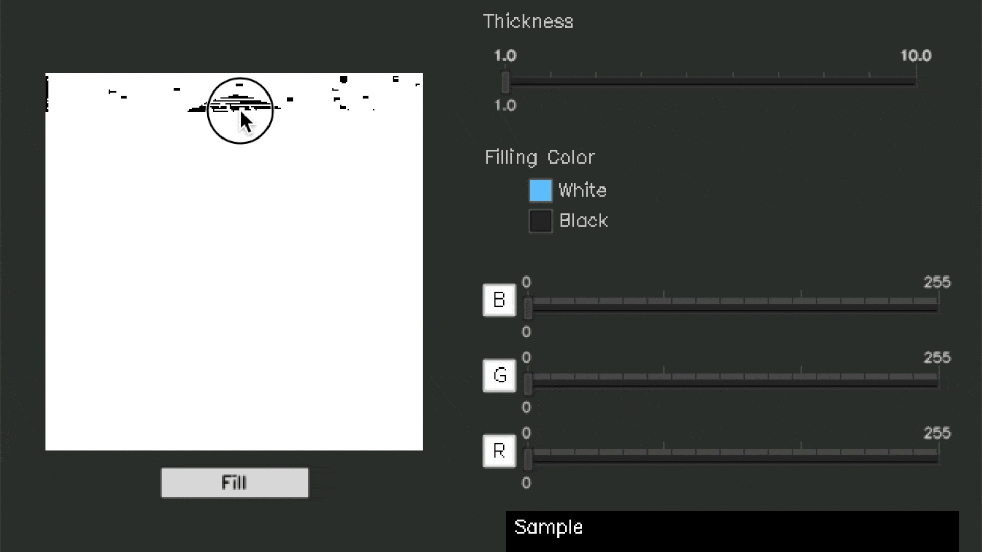The image size is (982, 552).
Task: Click the Black label text
Action: coord(583,220)
